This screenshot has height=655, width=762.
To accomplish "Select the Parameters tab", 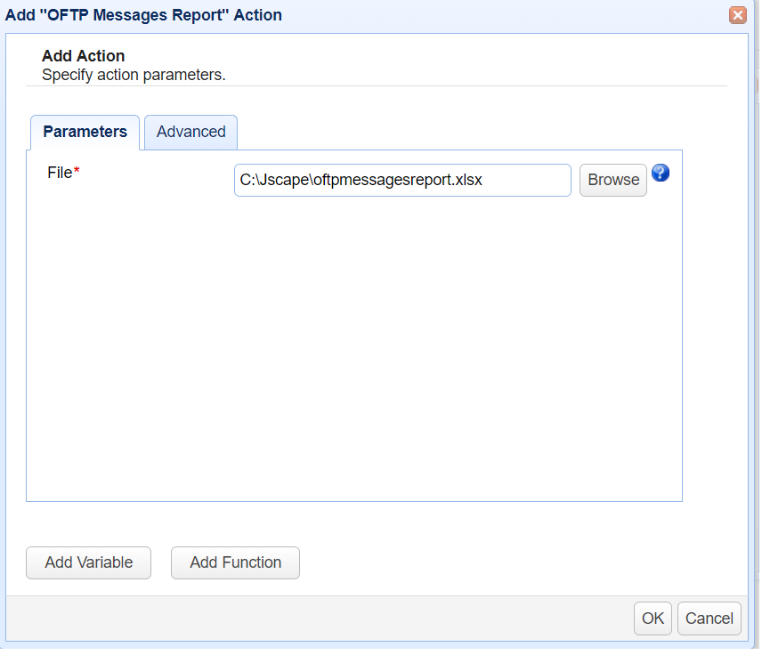I will (x=85, y=132).
